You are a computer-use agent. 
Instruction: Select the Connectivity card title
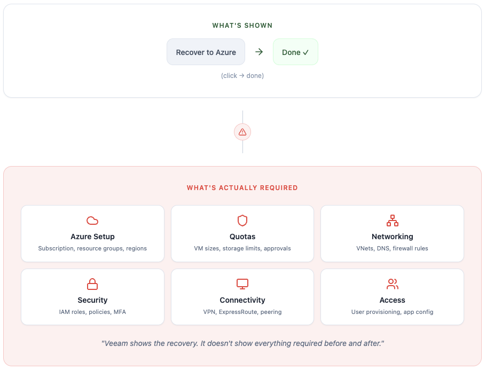pos(242,300)
